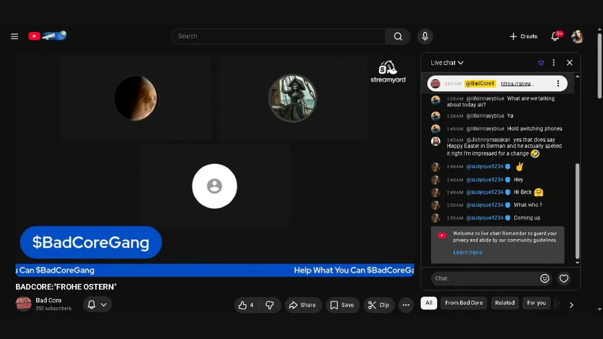Open the Create menu
Image resolution: width=603 pixels, height=339 pixels.
pos(523,36)
